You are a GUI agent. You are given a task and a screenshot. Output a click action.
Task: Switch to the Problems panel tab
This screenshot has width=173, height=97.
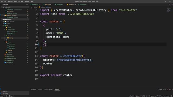click(x=34, y=89)
